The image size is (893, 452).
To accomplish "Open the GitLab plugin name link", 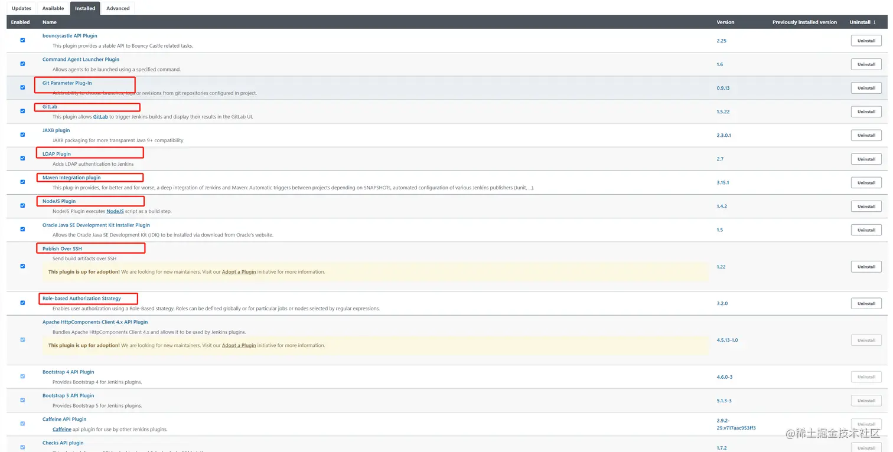I will pos(50,107).
